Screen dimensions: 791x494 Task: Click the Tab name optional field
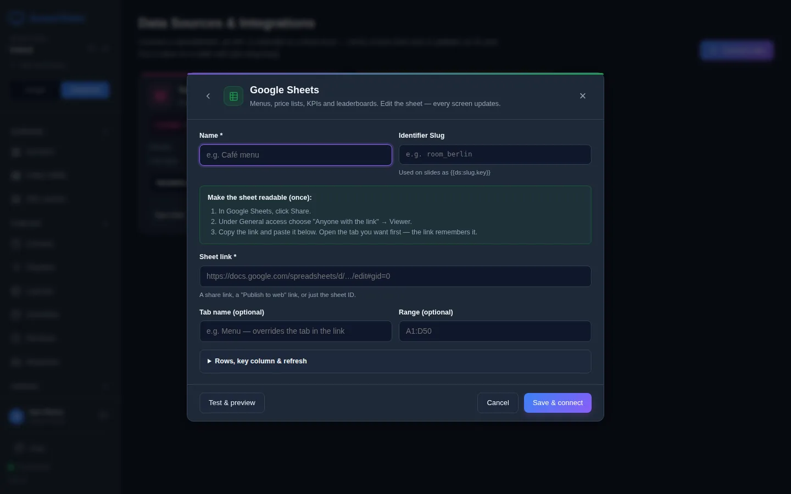296,331
